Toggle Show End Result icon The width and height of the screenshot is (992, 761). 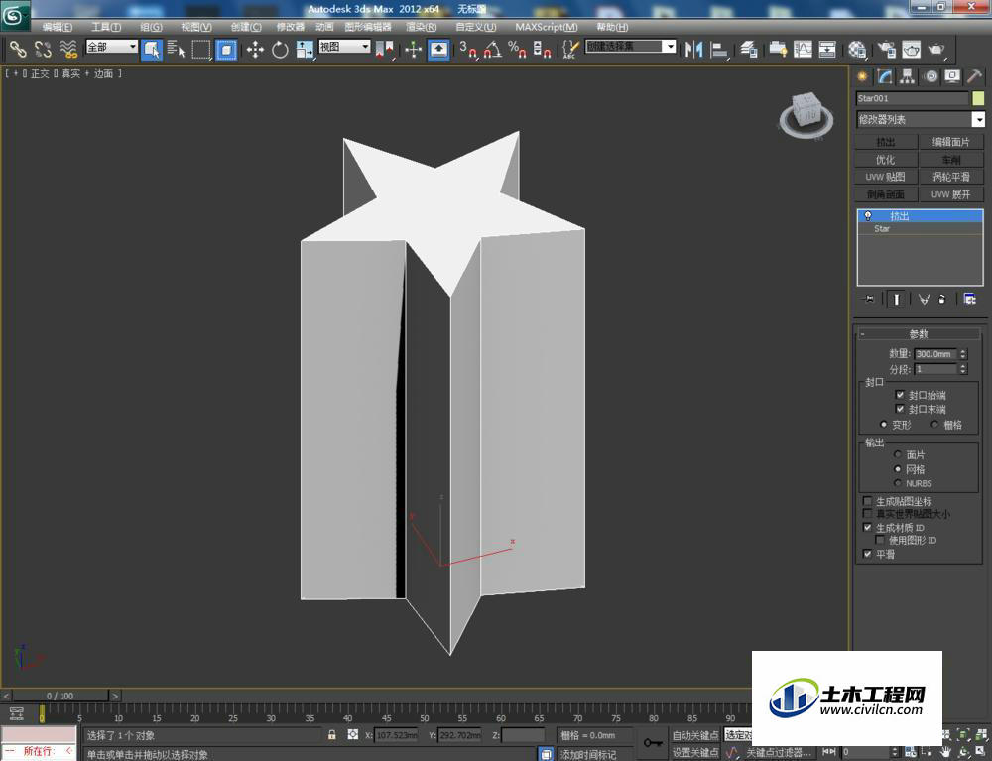(x=896, y=299)
